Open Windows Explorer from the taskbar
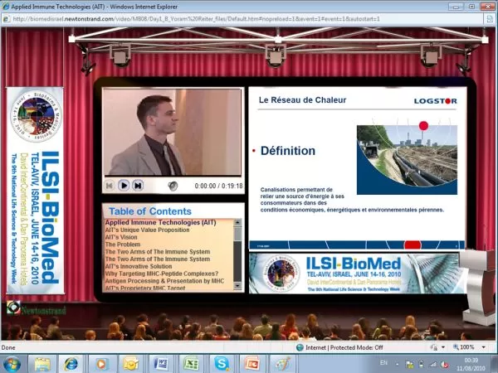Screen dimensions: 498x373 42,364
